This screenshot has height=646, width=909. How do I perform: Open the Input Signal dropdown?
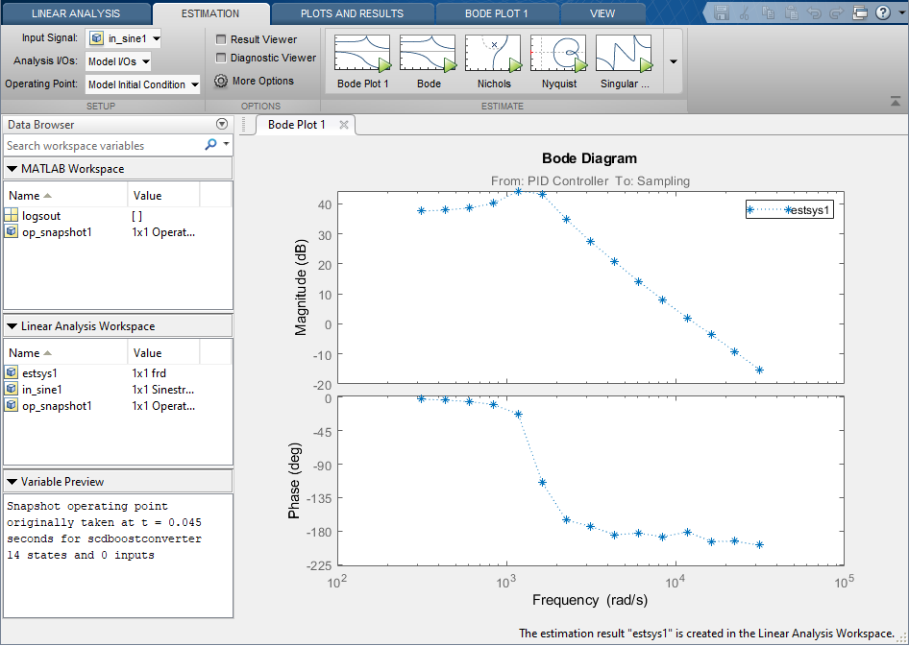coord(123,38)
